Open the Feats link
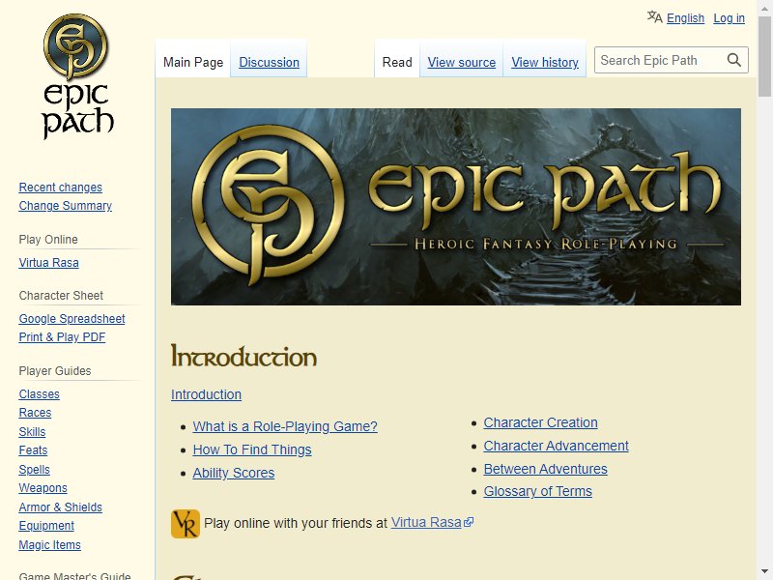 (x=33, y=450)
